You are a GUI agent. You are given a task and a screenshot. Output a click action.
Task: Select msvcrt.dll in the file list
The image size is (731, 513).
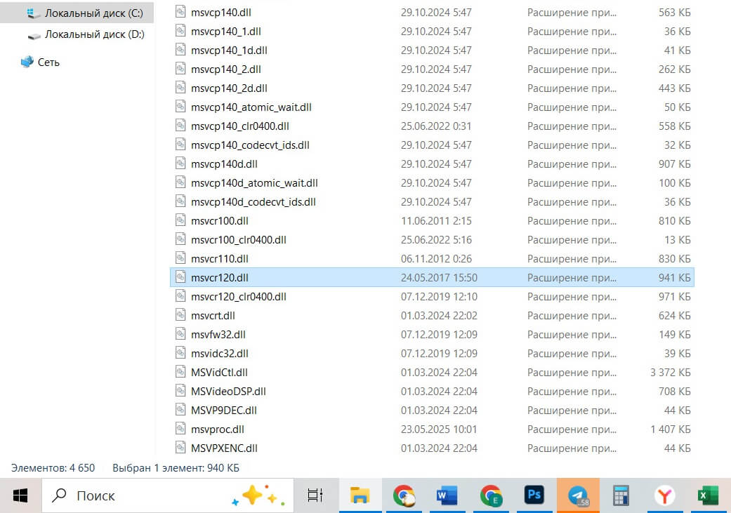(x=213, y=316)
